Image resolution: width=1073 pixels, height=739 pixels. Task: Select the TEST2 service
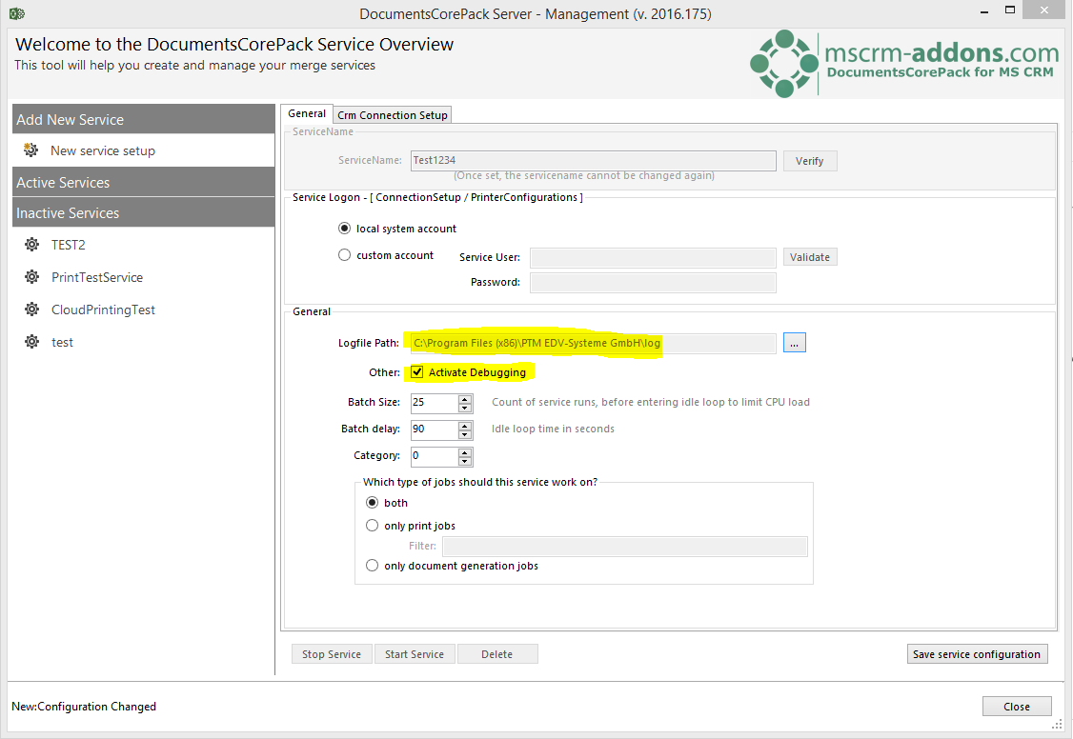tap(69, 245)
